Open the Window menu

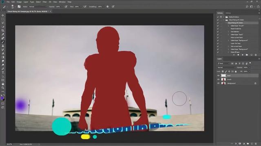coord(62,2)
